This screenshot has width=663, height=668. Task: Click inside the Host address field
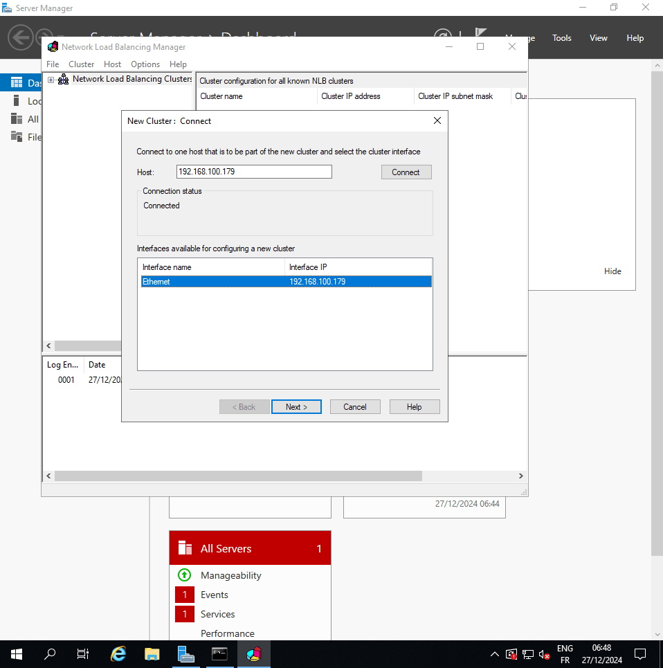point(254,172)
